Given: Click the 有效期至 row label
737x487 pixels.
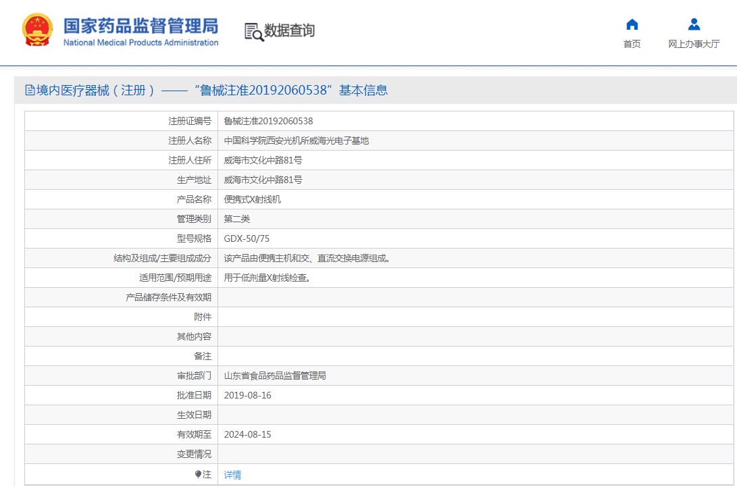Looking at the screenshot, I should coord(194,434).
